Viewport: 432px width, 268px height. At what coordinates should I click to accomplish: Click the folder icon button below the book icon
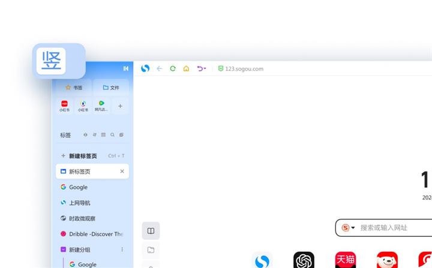point(151,250)
